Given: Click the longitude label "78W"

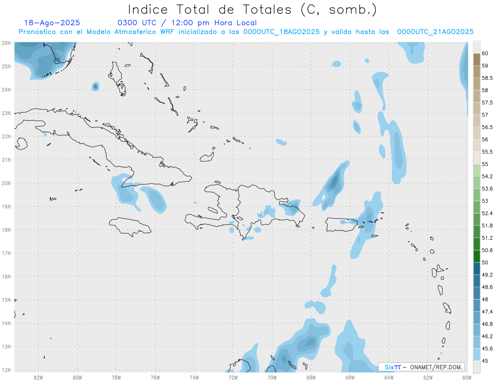Looking at the screenshot, I should pos(116,377).
